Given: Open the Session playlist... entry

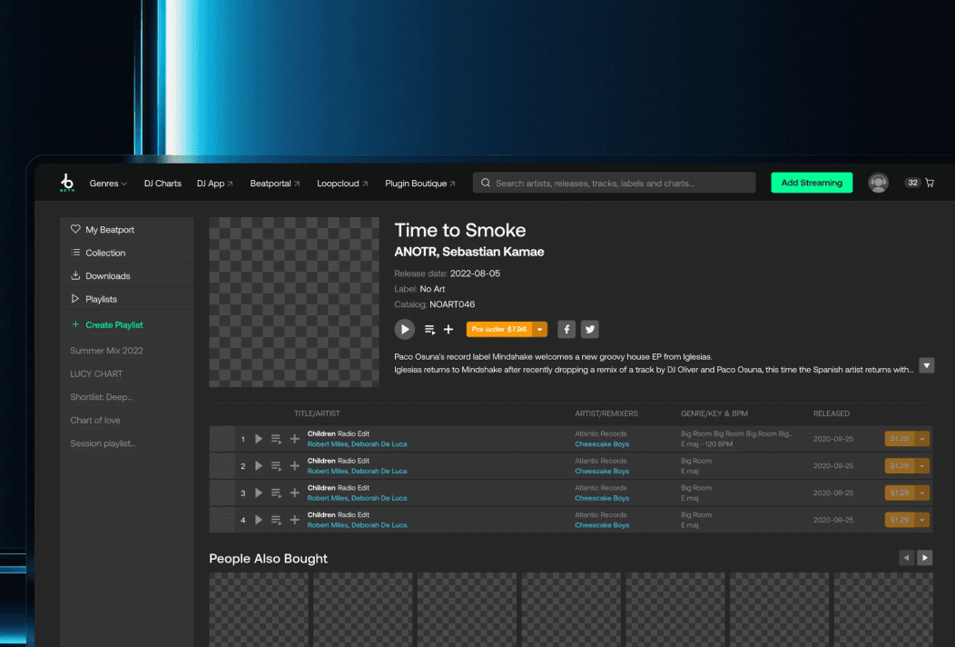Looking at the screenshot, I should coord(103,443).
